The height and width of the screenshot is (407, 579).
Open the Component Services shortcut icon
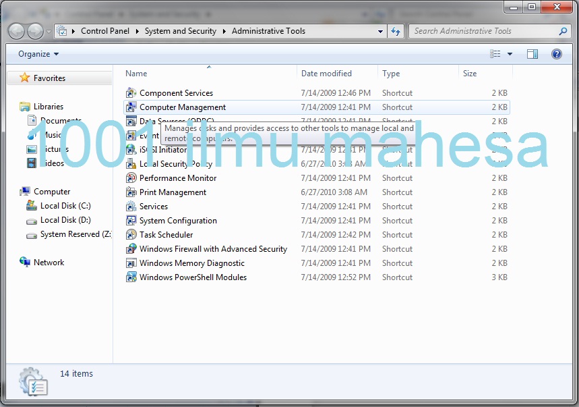[131, 92]
